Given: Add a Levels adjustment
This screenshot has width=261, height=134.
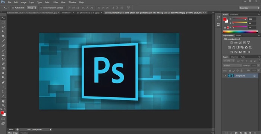Looking at the screenshot, I should point(236,43).
